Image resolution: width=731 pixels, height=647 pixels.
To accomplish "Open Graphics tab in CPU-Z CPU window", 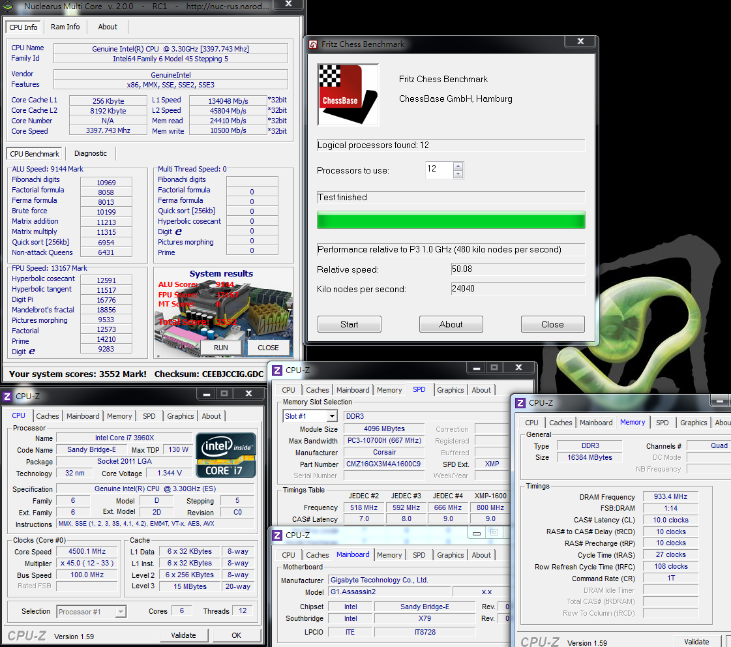I will click(x=181, y=416).
